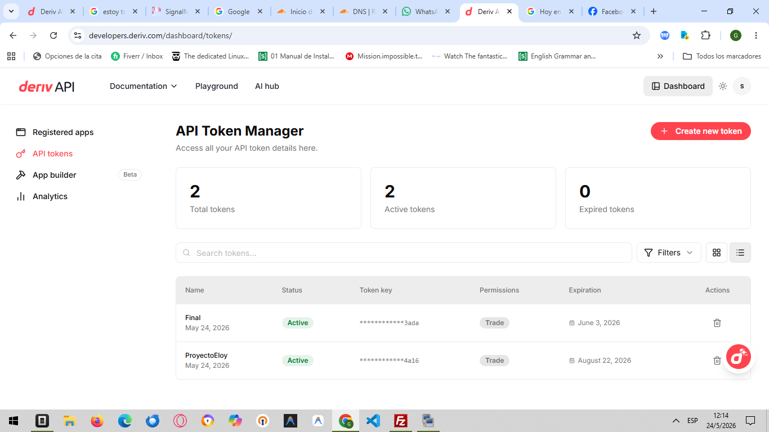Open the Mission.impossible bookmark
Viewport: 769px width, 432px height.
[x=384, y=56]
